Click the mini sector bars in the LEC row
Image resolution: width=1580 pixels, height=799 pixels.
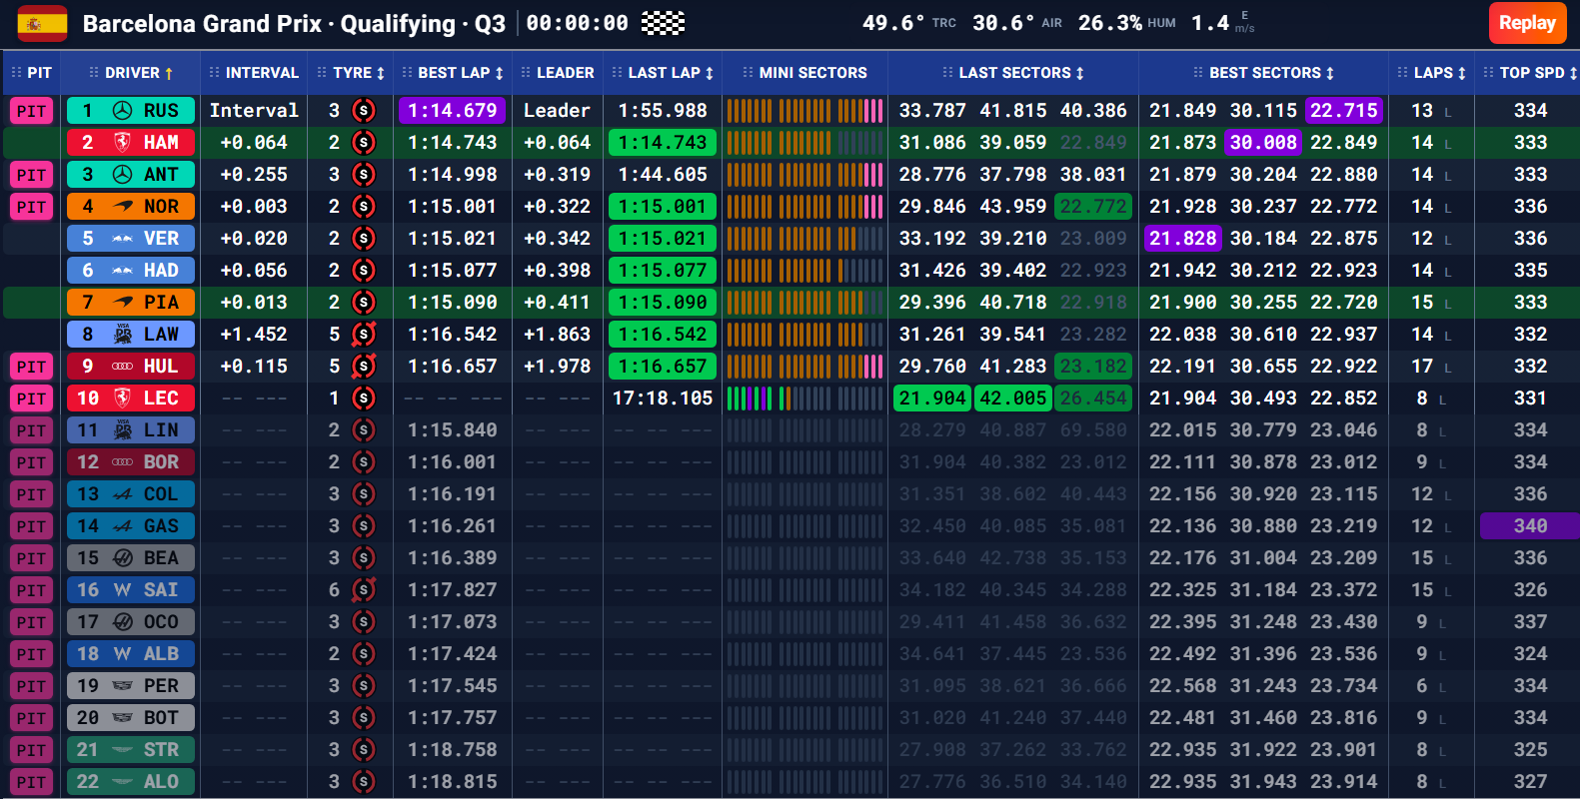pyautogui.click(x=804, y=399)
